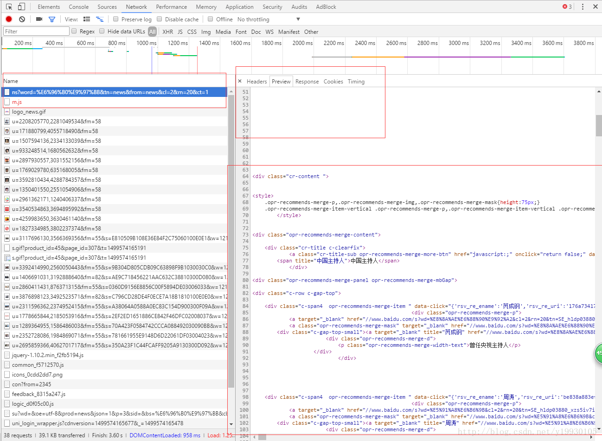Switch to Application panel tab
Screen dimensions: 602x441
coord(239,6)
